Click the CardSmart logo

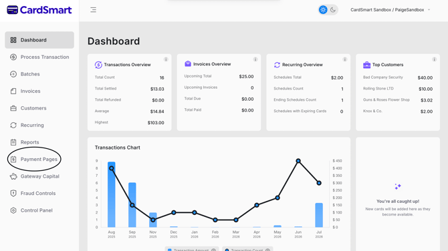coord(39,10)
